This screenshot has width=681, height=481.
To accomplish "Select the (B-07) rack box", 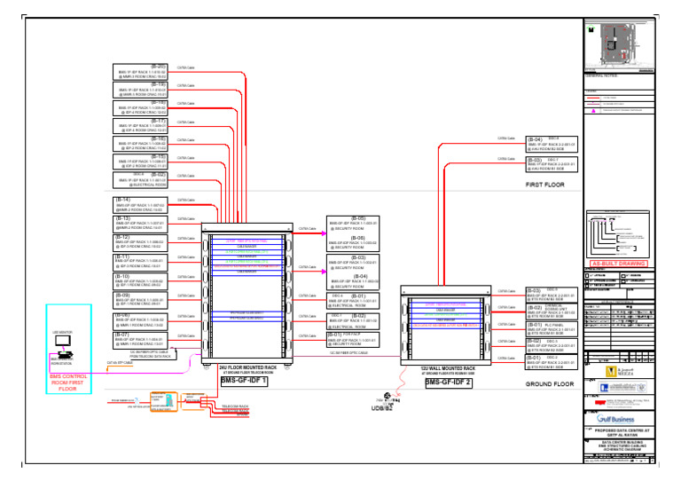I will tap(140, 340).
